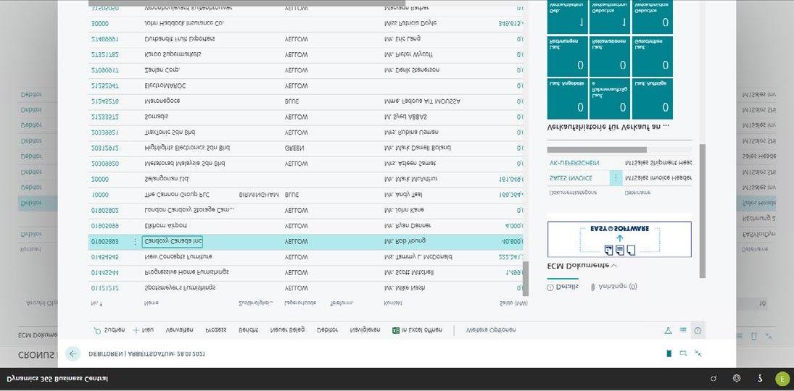Open the Laufende Gutschriften tile

652,56
